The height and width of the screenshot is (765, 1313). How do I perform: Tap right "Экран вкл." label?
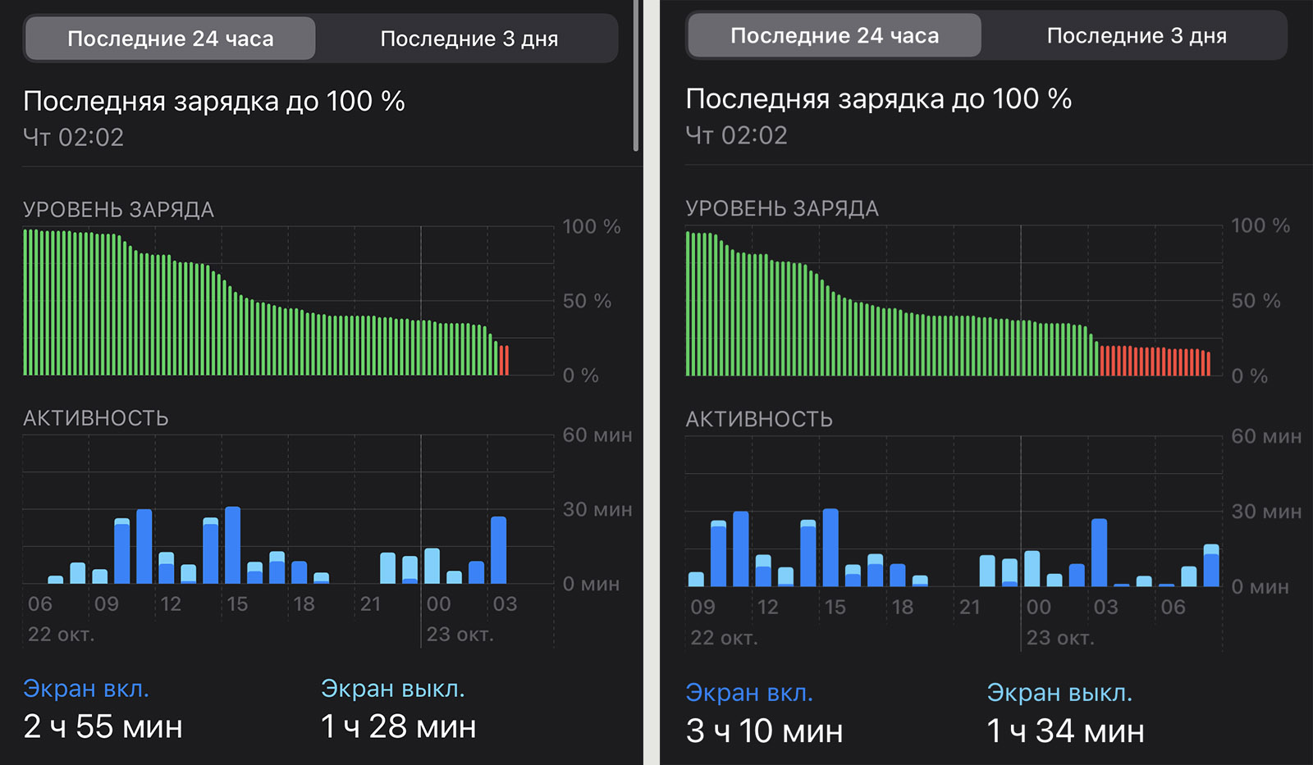click(x=748, y=693)
